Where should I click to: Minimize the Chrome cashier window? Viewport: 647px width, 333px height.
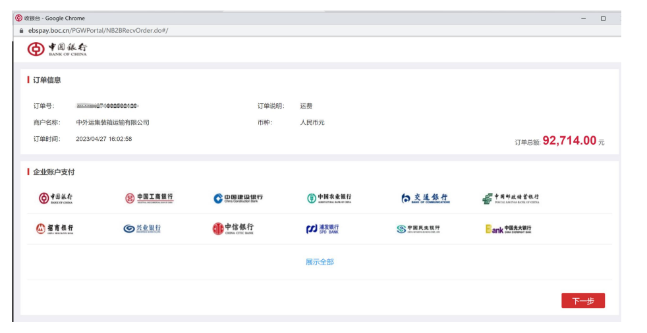click(x=584, y=18)
